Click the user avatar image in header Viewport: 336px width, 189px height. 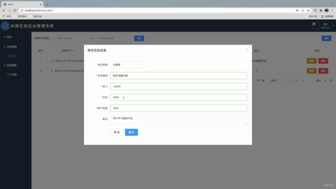[x=316, y=26]
